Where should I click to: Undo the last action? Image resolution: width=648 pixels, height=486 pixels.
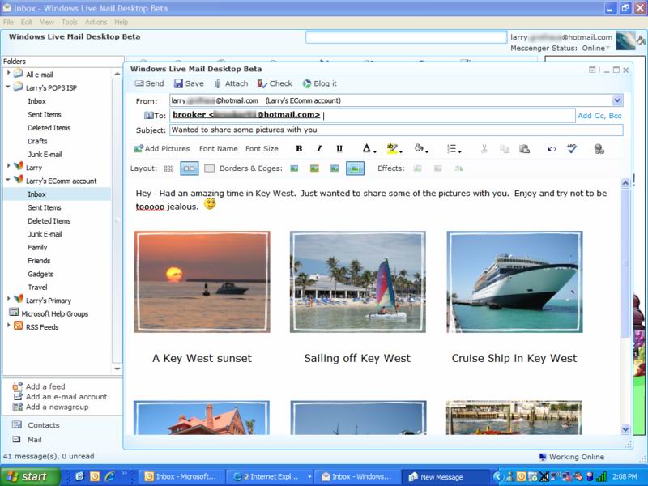[552, 149]
